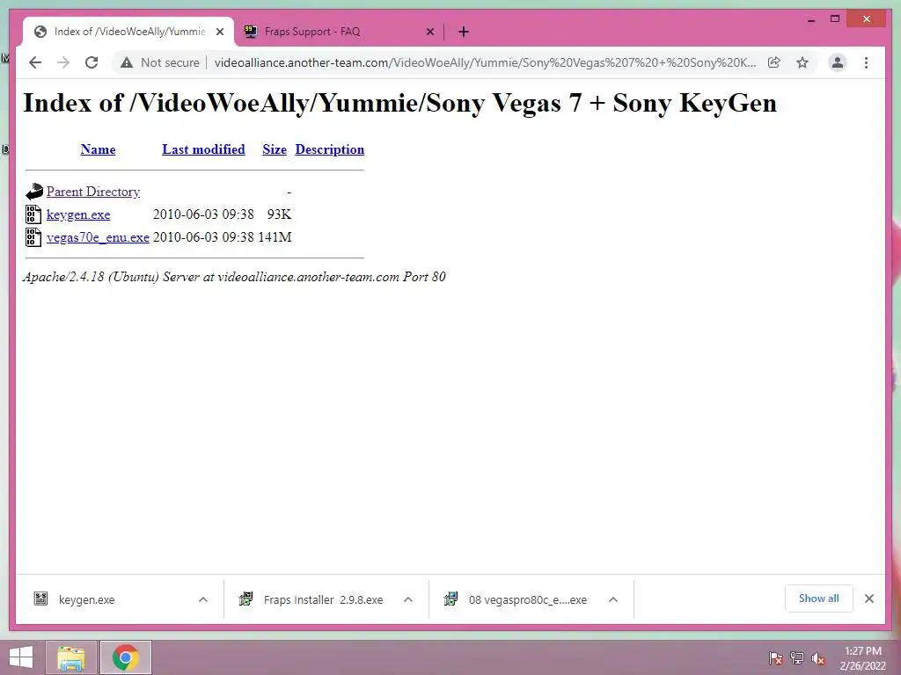
Task: Bookmark this page with the star
Action: [802, 62]
